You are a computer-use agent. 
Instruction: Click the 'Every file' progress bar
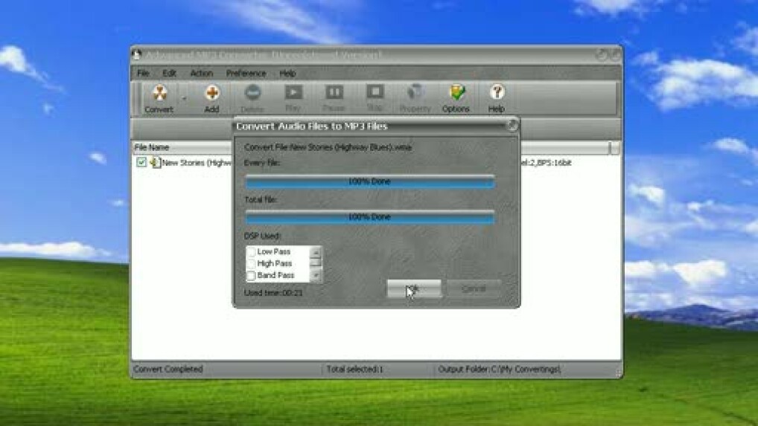pos(369,181)
